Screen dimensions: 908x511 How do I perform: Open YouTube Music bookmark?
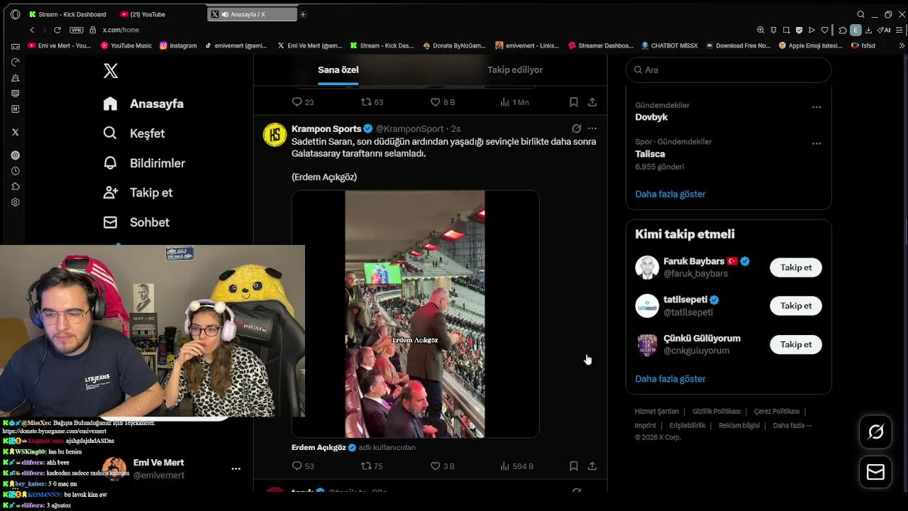pyautogui.click(x=126, y=45)
